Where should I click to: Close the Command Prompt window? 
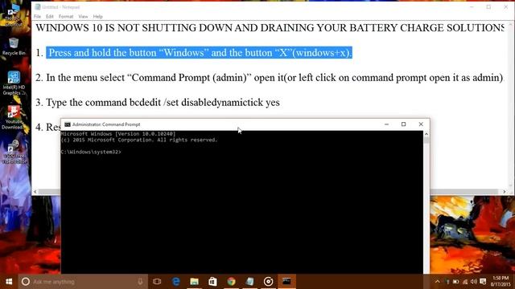coord(421,124)
